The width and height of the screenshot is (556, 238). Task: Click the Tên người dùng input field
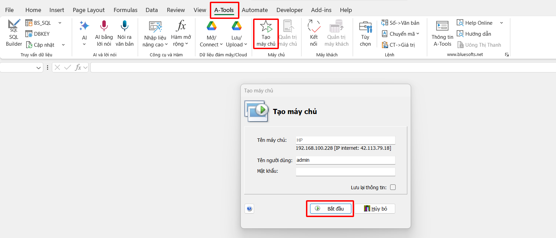coord(345,160)
